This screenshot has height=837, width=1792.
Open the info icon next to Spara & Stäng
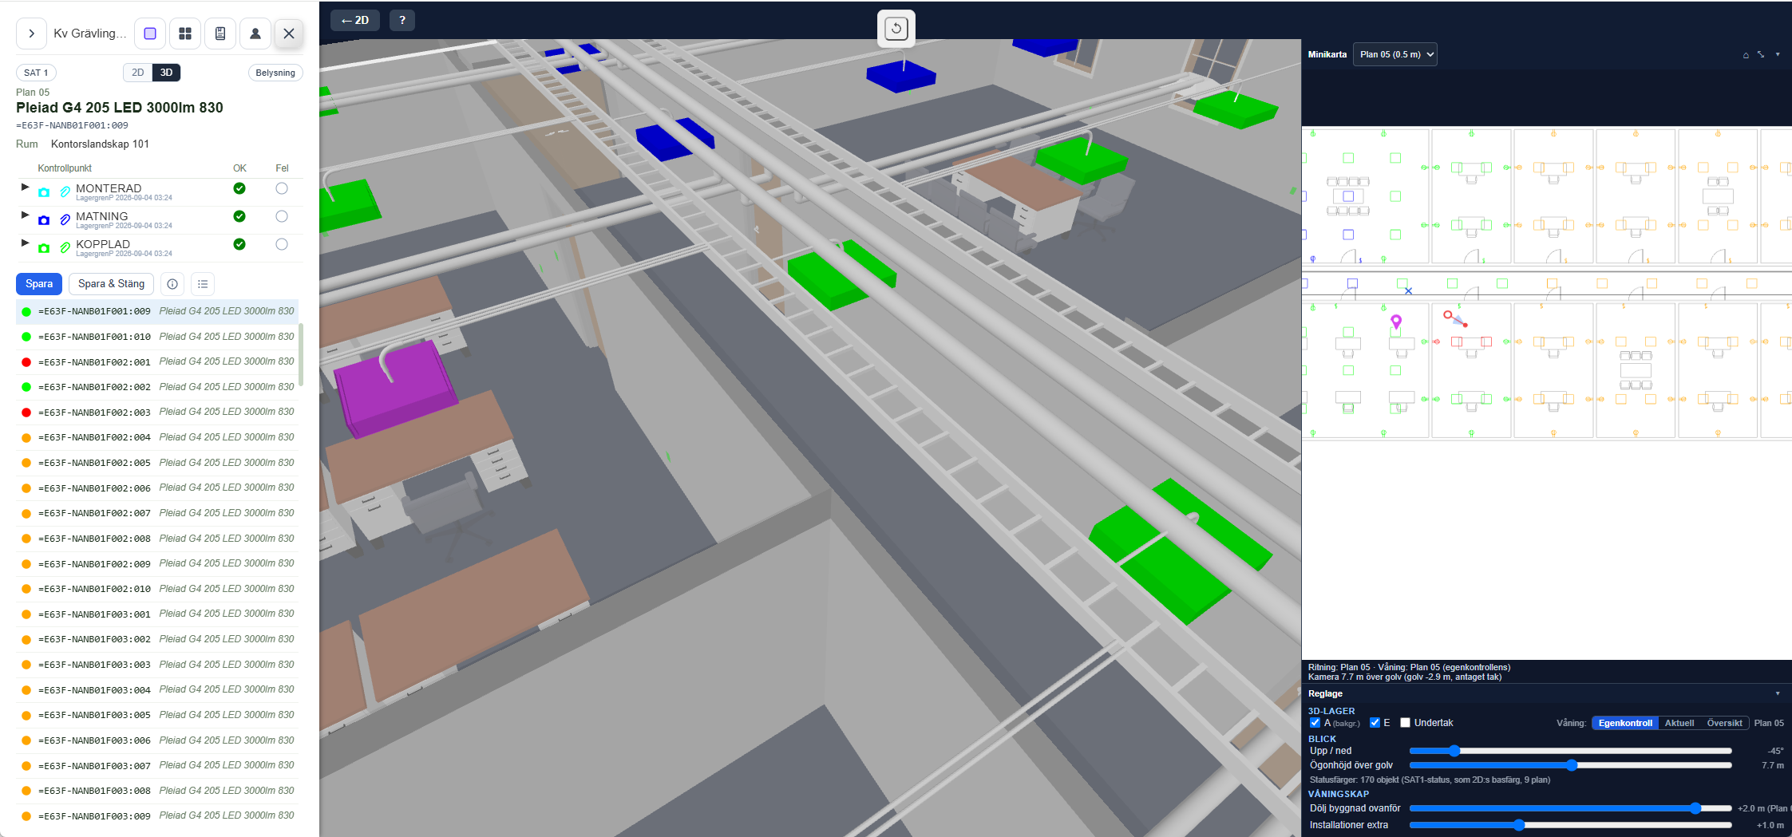[172, 284]
